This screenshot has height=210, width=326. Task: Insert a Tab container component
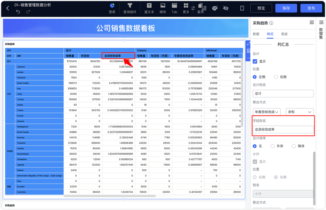click(174, 8)
